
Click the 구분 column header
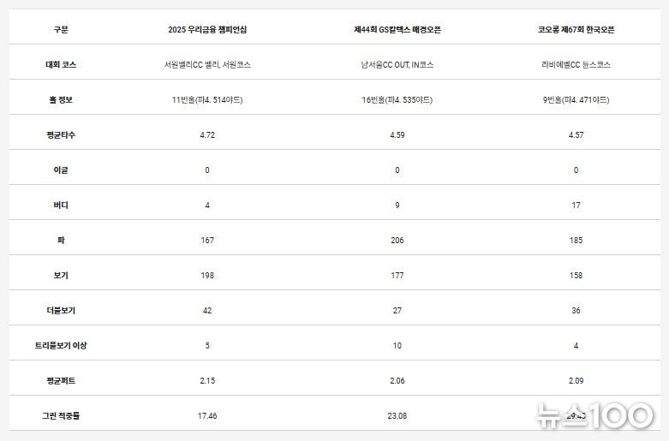click(x=61, y=30)
